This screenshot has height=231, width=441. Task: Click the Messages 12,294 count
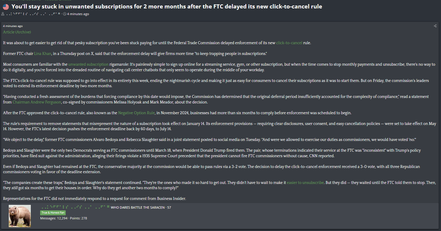(54, 218)
